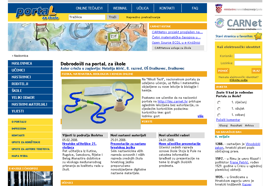Viewport: 270px width, 186px height.
Task: Click the Traži search button
Action: [x=113, y=17]
